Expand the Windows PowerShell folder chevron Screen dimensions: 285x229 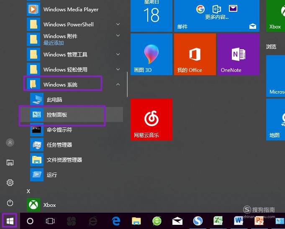118,24
